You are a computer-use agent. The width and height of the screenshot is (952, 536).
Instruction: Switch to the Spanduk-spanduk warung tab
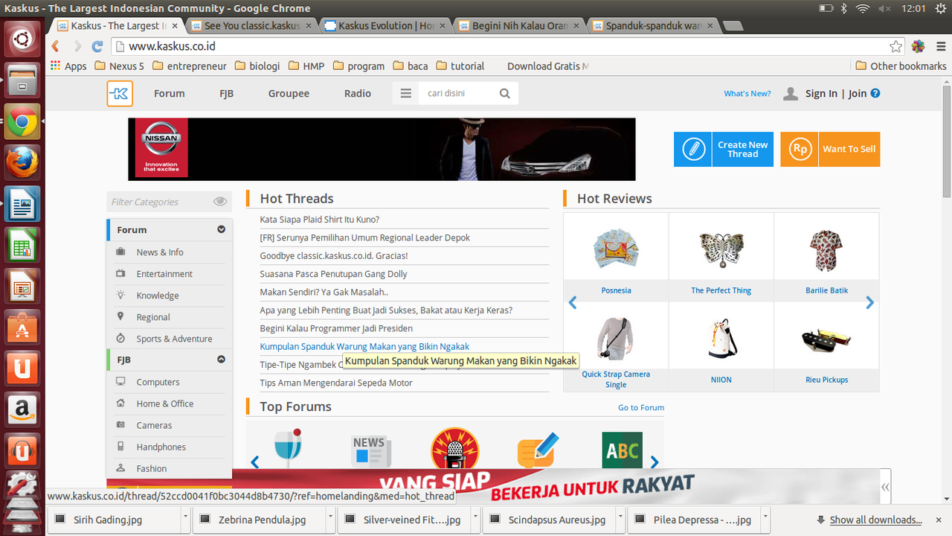[652, 25]
